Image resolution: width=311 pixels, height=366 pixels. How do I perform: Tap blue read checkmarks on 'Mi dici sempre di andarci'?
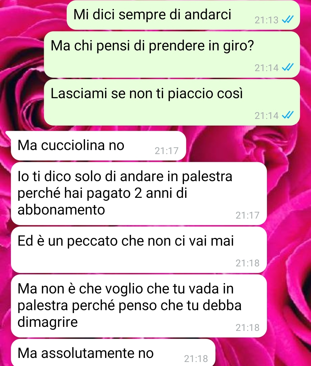point(287,20)
